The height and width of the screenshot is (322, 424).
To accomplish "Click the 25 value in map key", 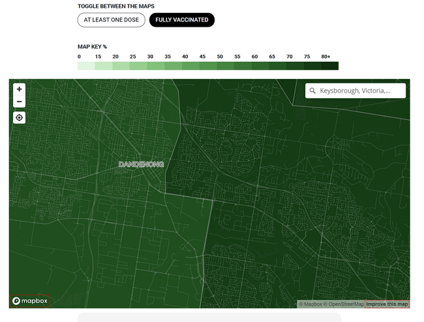I will [133, 57].
